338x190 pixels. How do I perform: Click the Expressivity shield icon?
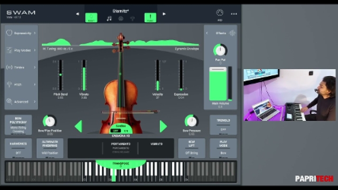tap(9, 33)
